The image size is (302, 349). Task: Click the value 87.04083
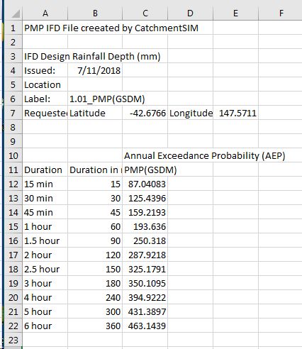[x=145, y=184]
